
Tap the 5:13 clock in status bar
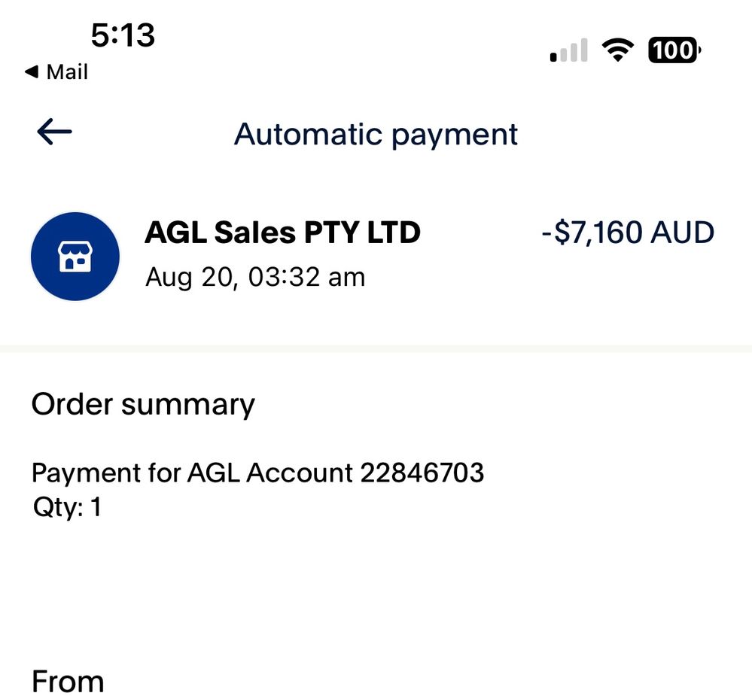coord(123,35)
